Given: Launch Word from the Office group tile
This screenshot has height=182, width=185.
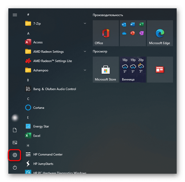Looking at the screenshot, I should point(133,25).
